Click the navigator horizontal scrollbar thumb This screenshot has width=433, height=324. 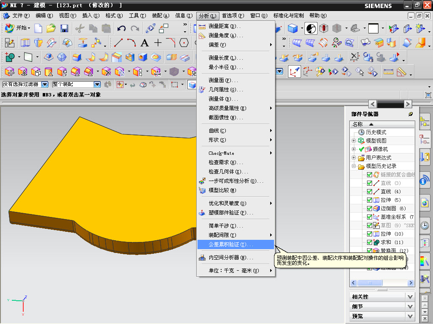click(370, 283)
